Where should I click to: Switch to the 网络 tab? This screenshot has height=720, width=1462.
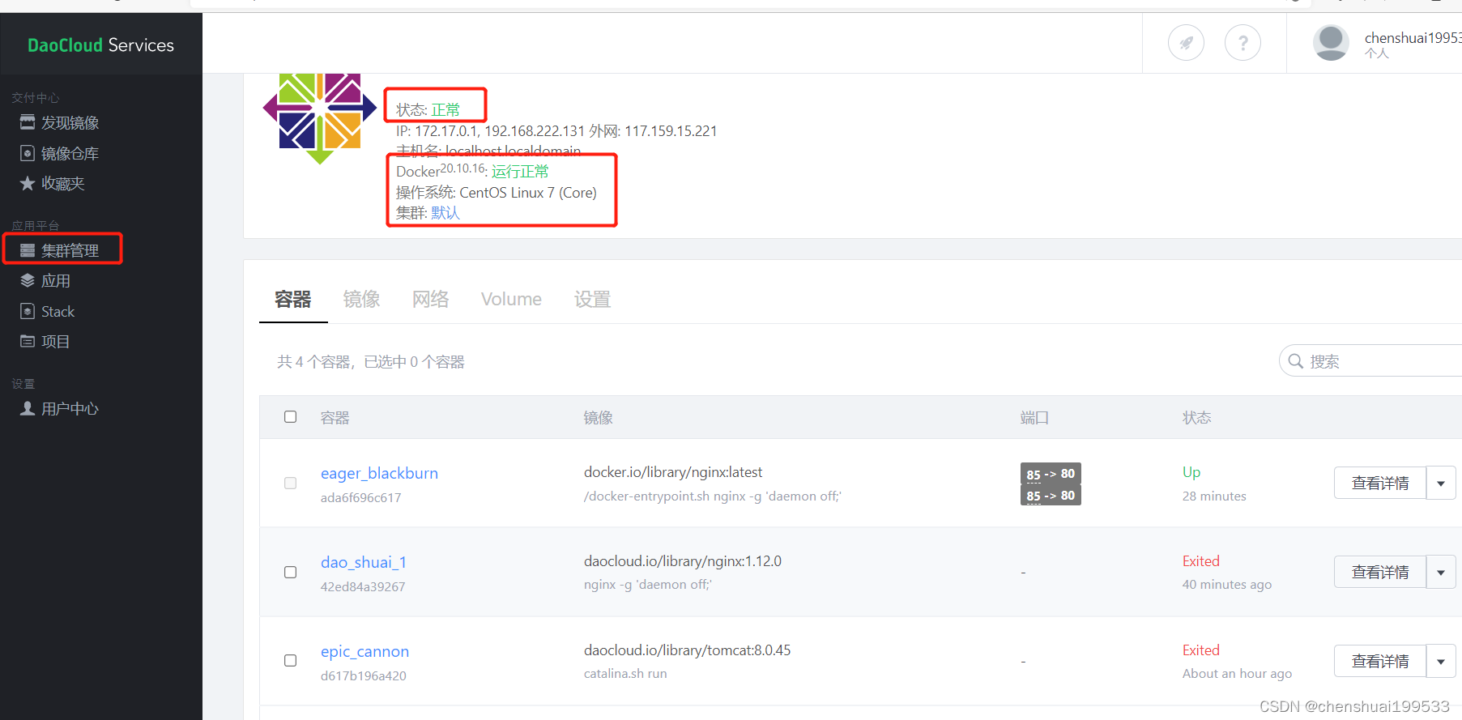tap(431, 300)
